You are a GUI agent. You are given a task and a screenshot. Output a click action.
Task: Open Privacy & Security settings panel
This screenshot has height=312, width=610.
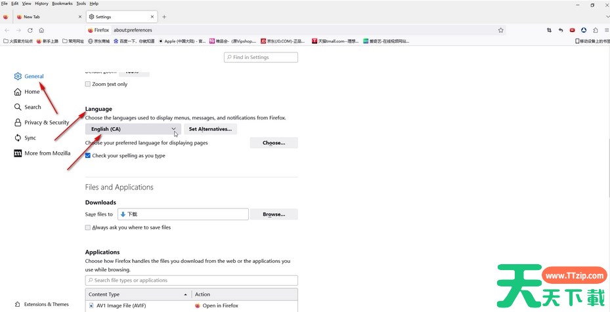[46, 123]
